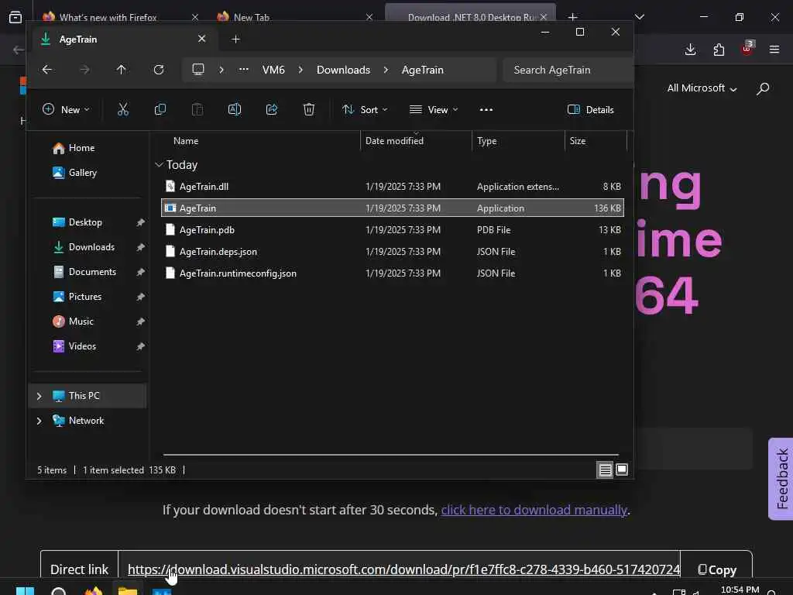793x595 pixels.
Task: Open Windows Start menu
Action: [25, 591]
